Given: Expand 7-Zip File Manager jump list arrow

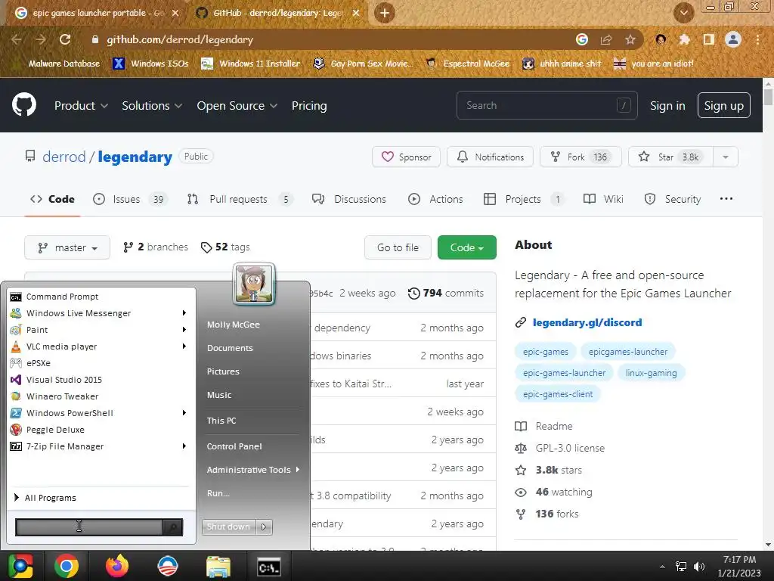Looking at the screenshot, I should (184, 446).
